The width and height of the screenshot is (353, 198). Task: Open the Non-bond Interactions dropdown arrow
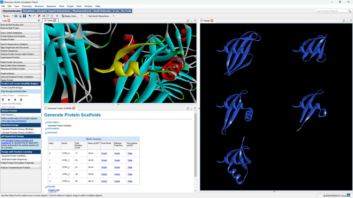[x=114, y=16]
